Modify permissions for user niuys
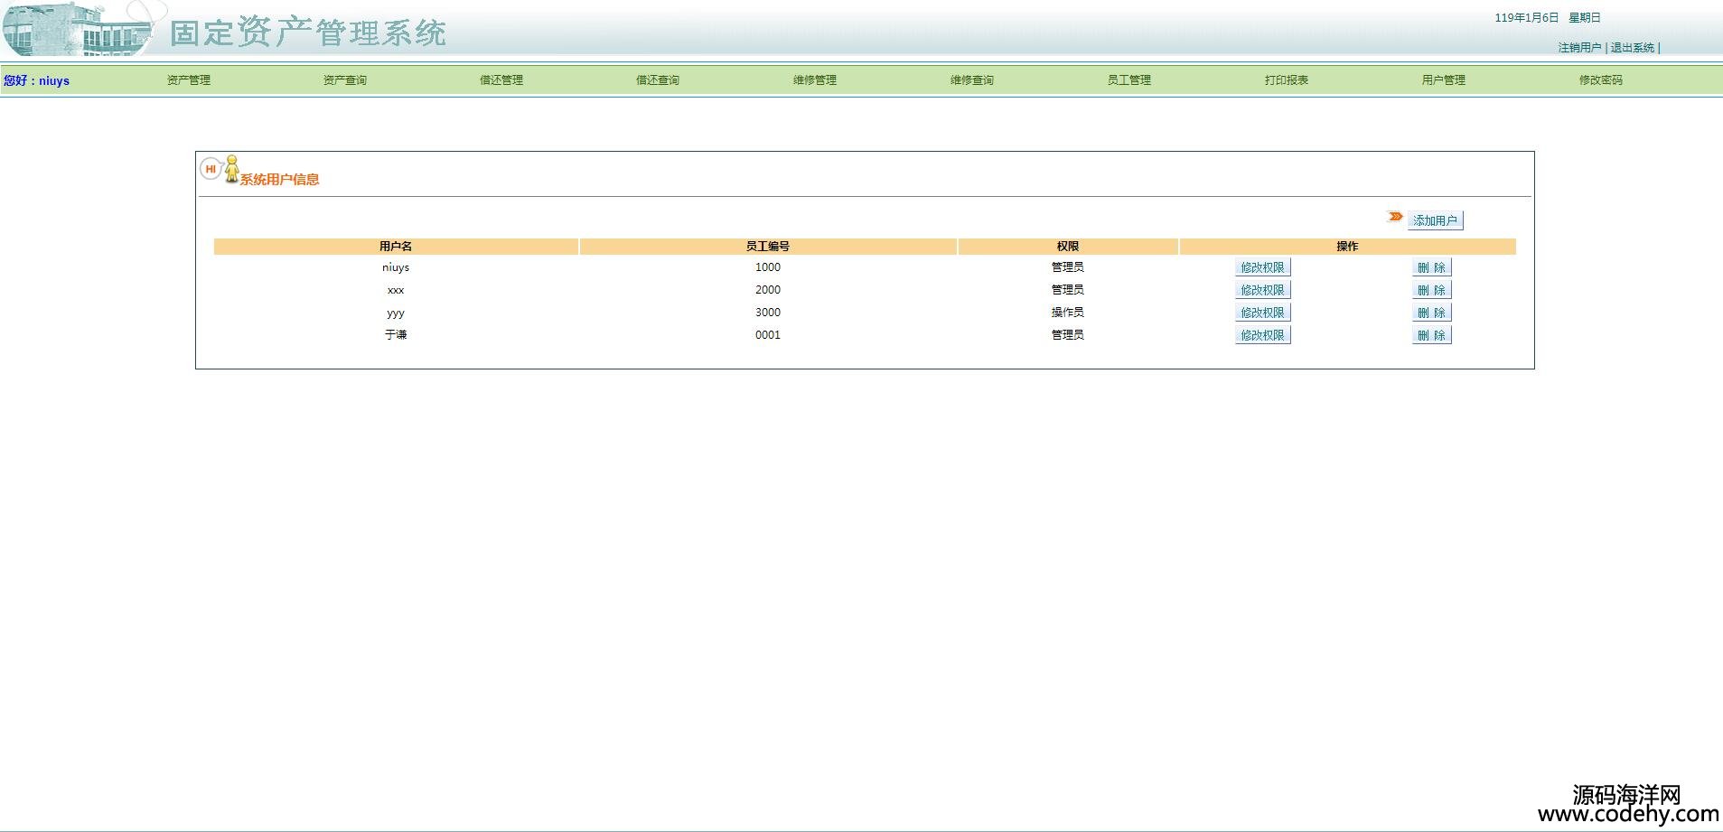The height and width of the screenshot is (832, 1723). [1262, 267]
